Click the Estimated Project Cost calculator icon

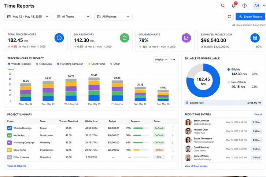(255, 38)
